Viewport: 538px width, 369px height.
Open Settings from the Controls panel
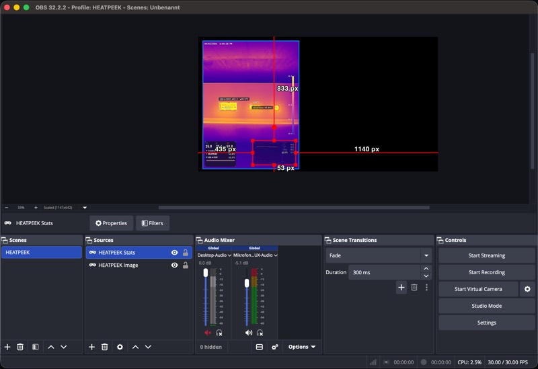pos(486,323)
